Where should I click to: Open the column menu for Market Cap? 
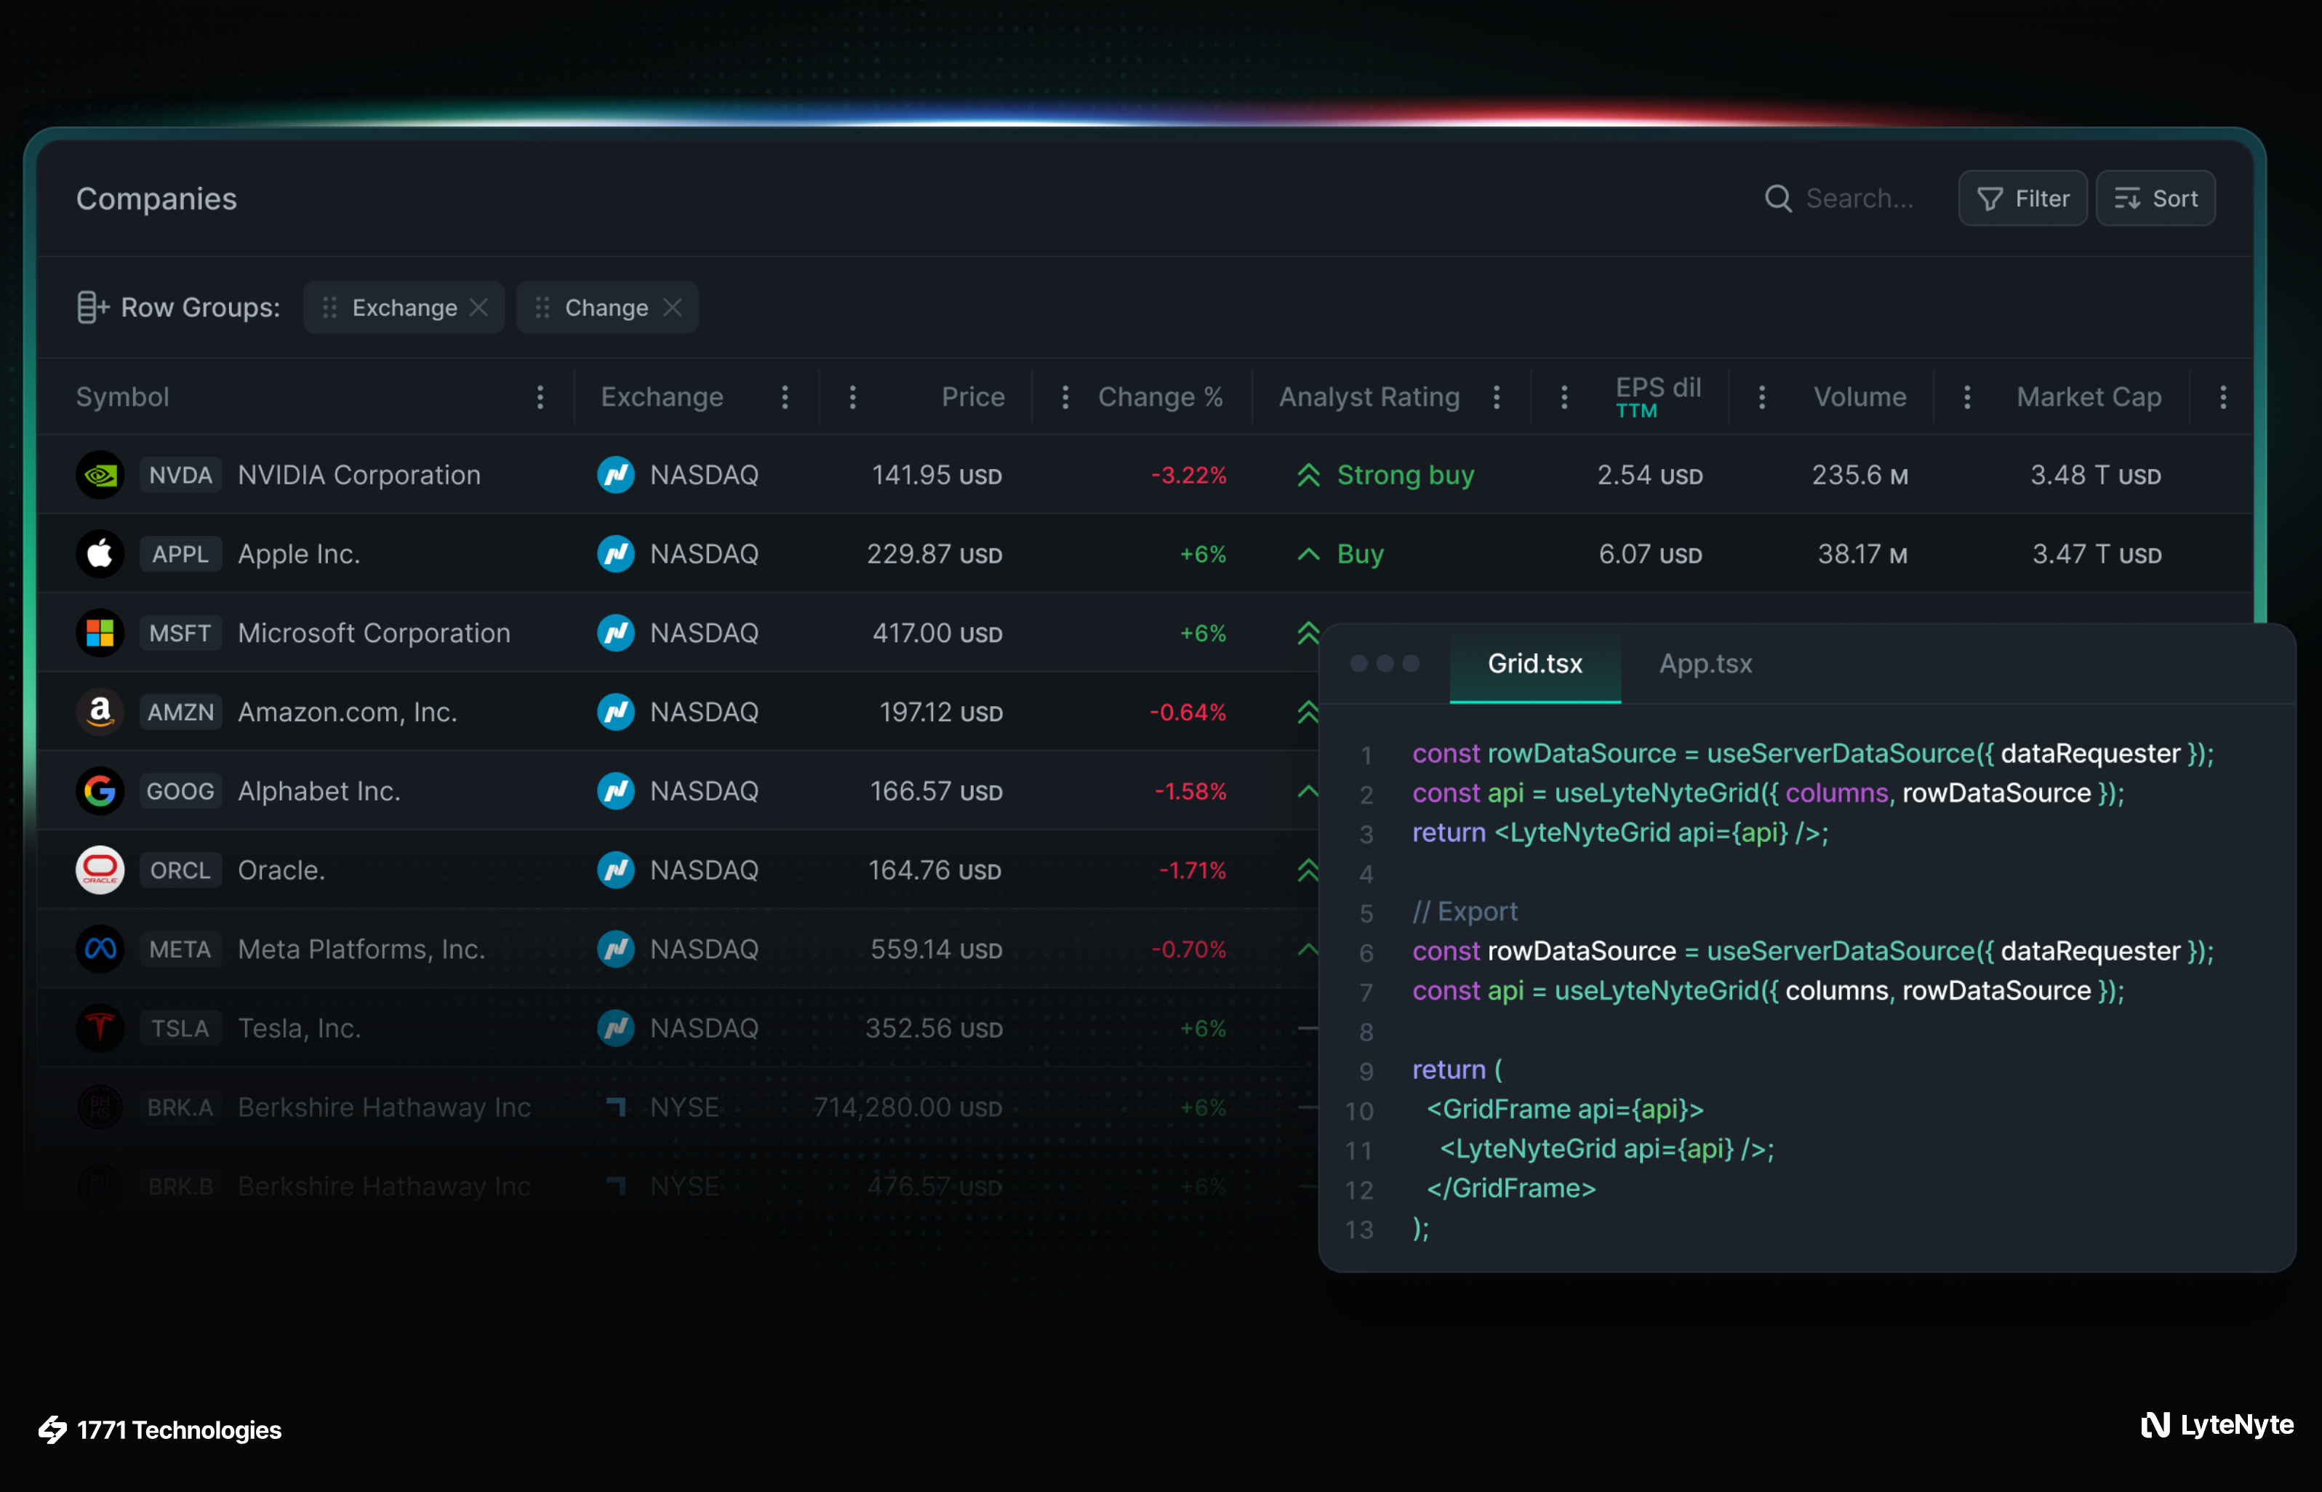coord(2223,397)
